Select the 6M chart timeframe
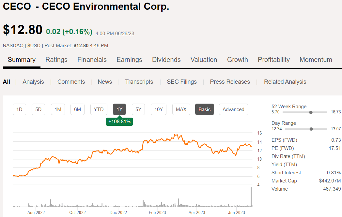The height and width of the screenshot is (217, 342). tap(77, 109)
